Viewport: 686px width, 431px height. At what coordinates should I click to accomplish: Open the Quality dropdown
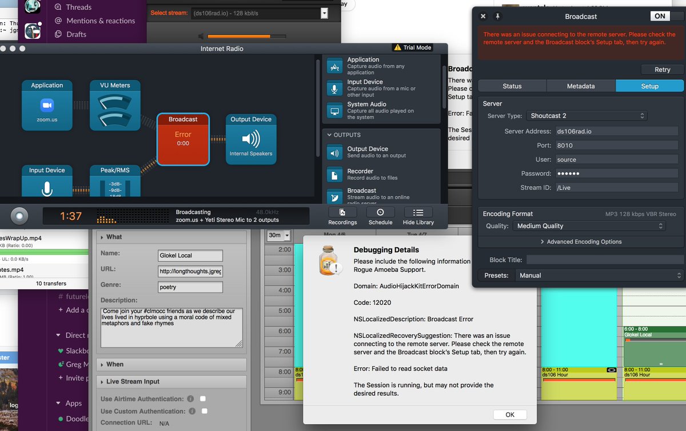(x=589, y=226)
